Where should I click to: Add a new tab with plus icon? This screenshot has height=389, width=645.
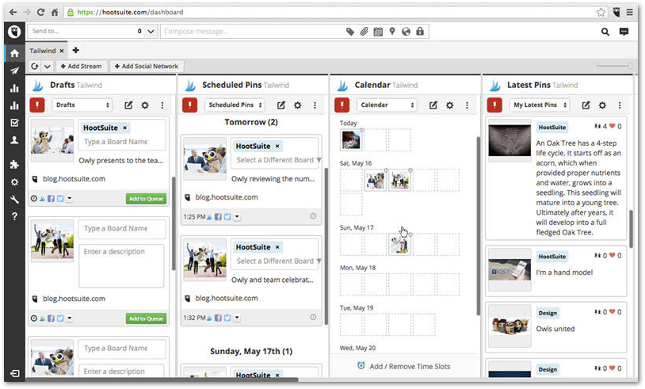pos(76,50)
